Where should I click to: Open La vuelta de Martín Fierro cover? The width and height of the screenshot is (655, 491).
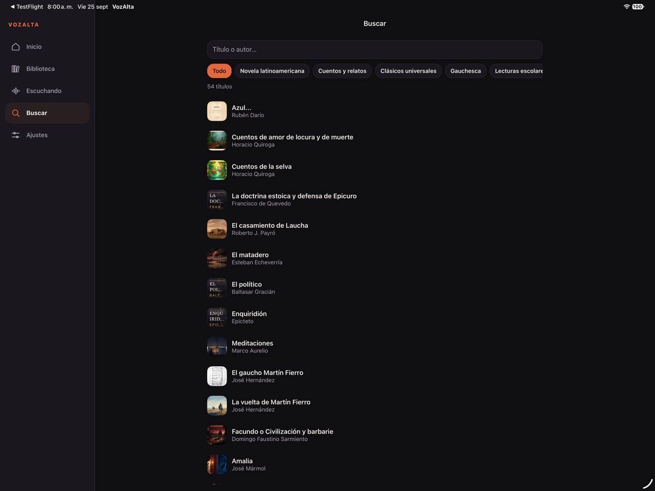pyautogui.click(x=217, y=406)
